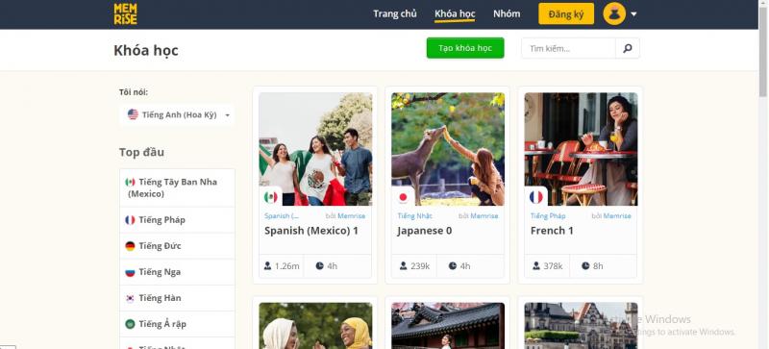Open the Khóa học menu item
769x349 pixels.
(x=455, y=13)
